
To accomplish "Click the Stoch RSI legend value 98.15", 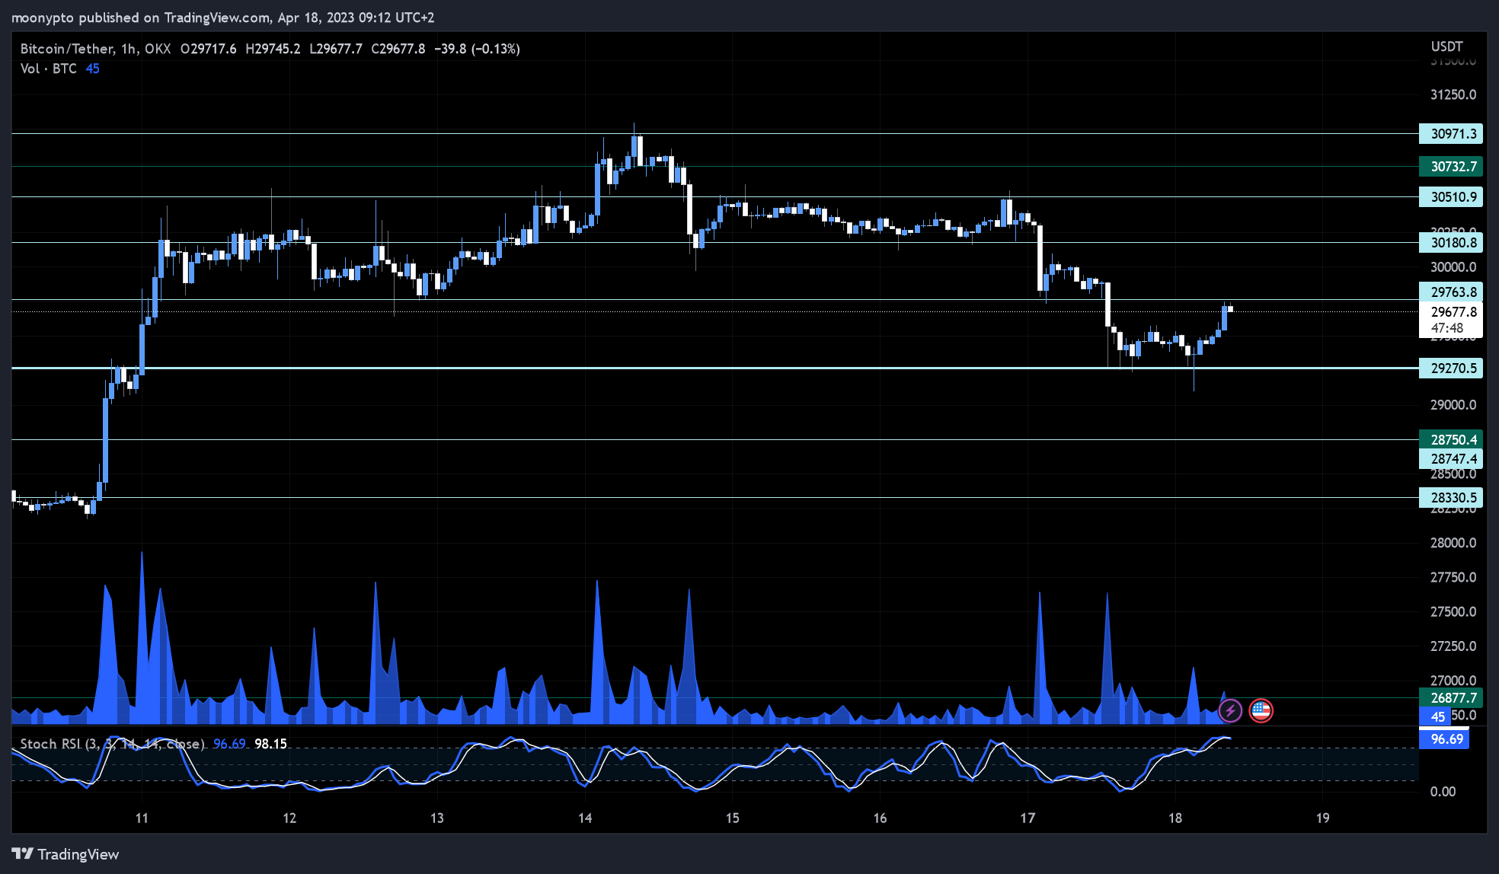I will click(x=270, y=744).
